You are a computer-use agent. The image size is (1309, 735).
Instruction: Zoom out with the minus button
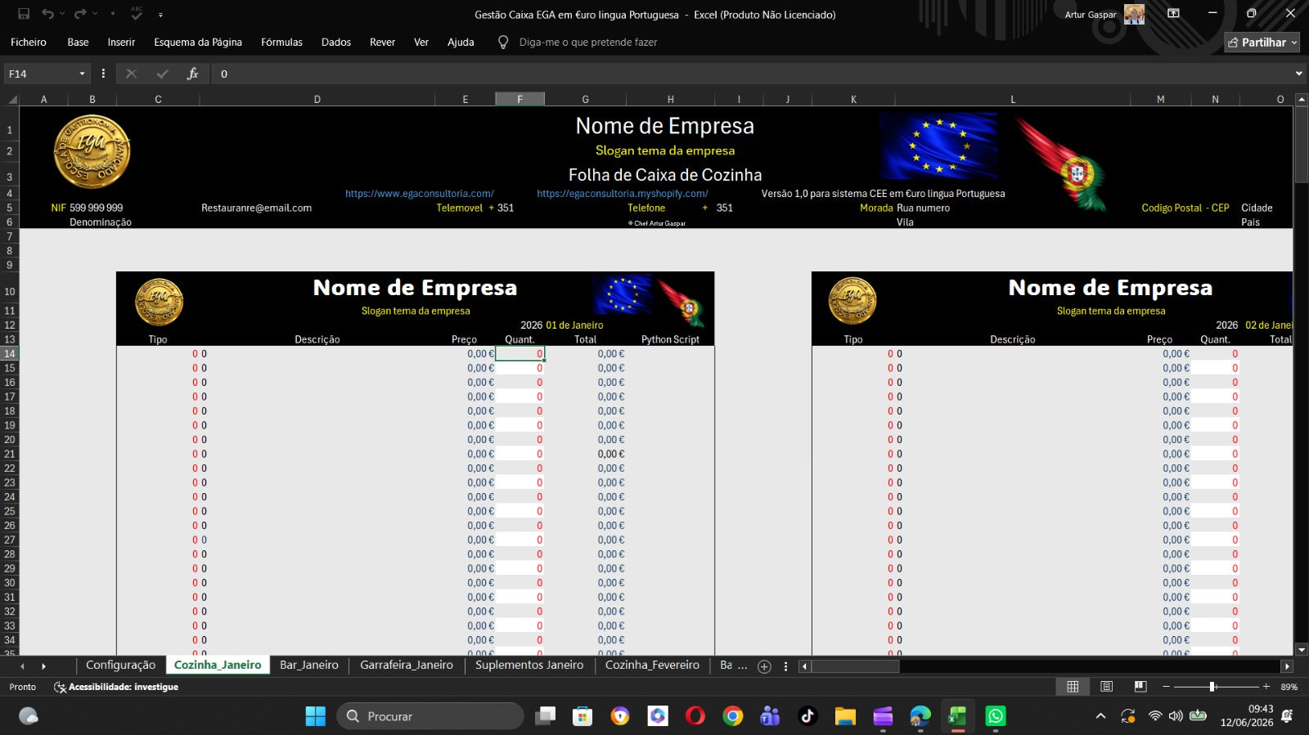point(1167,687)
